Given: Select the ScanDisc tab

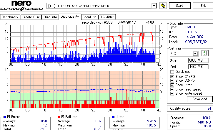Looking at the screenshot, I should (x=89, y=17).
